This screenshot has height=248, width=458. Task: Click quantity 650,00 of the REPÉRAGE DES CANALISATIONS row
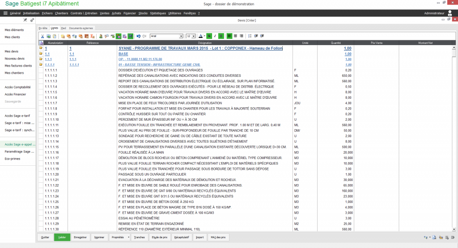[x=347, y=76]
